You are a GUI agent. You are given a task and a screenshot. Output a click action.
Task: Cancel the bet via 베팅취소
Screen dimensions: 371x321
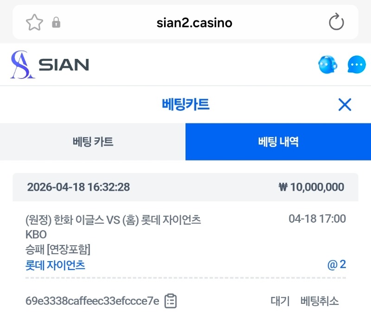pos(320,301)
